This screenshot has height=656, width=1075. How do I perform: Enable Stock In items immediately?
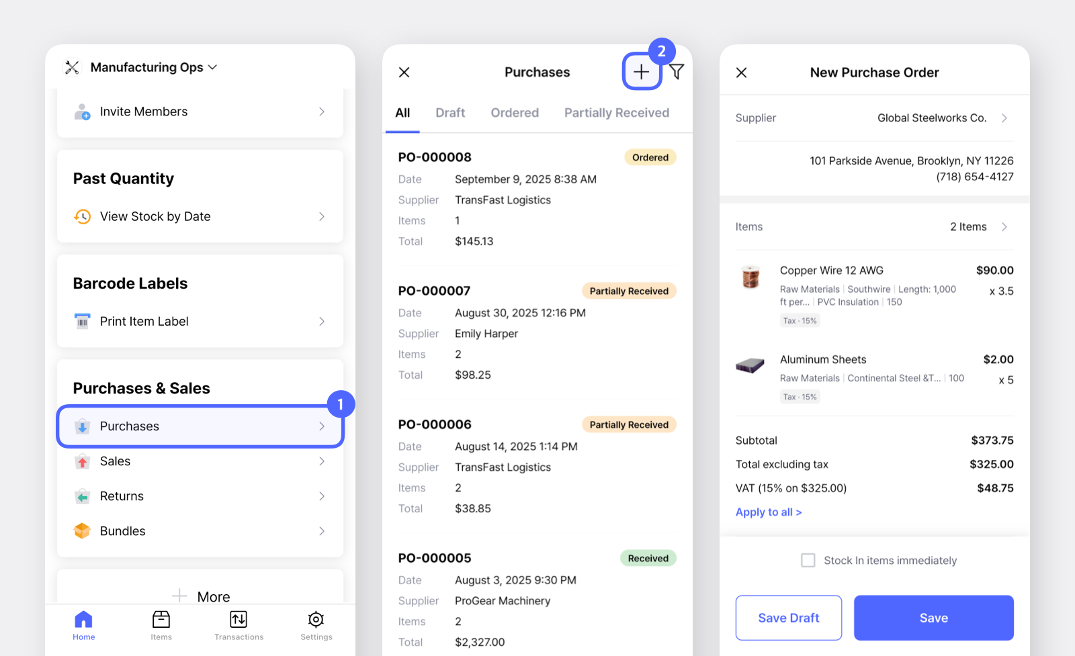click(x=808, y=560)
